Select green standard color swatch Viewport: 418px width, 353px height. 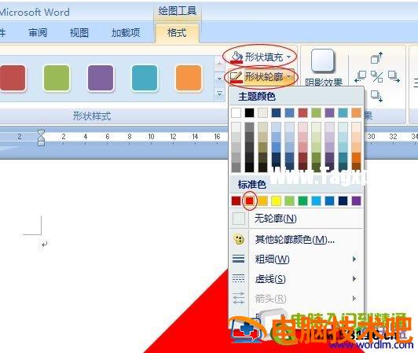coord(302,200)
